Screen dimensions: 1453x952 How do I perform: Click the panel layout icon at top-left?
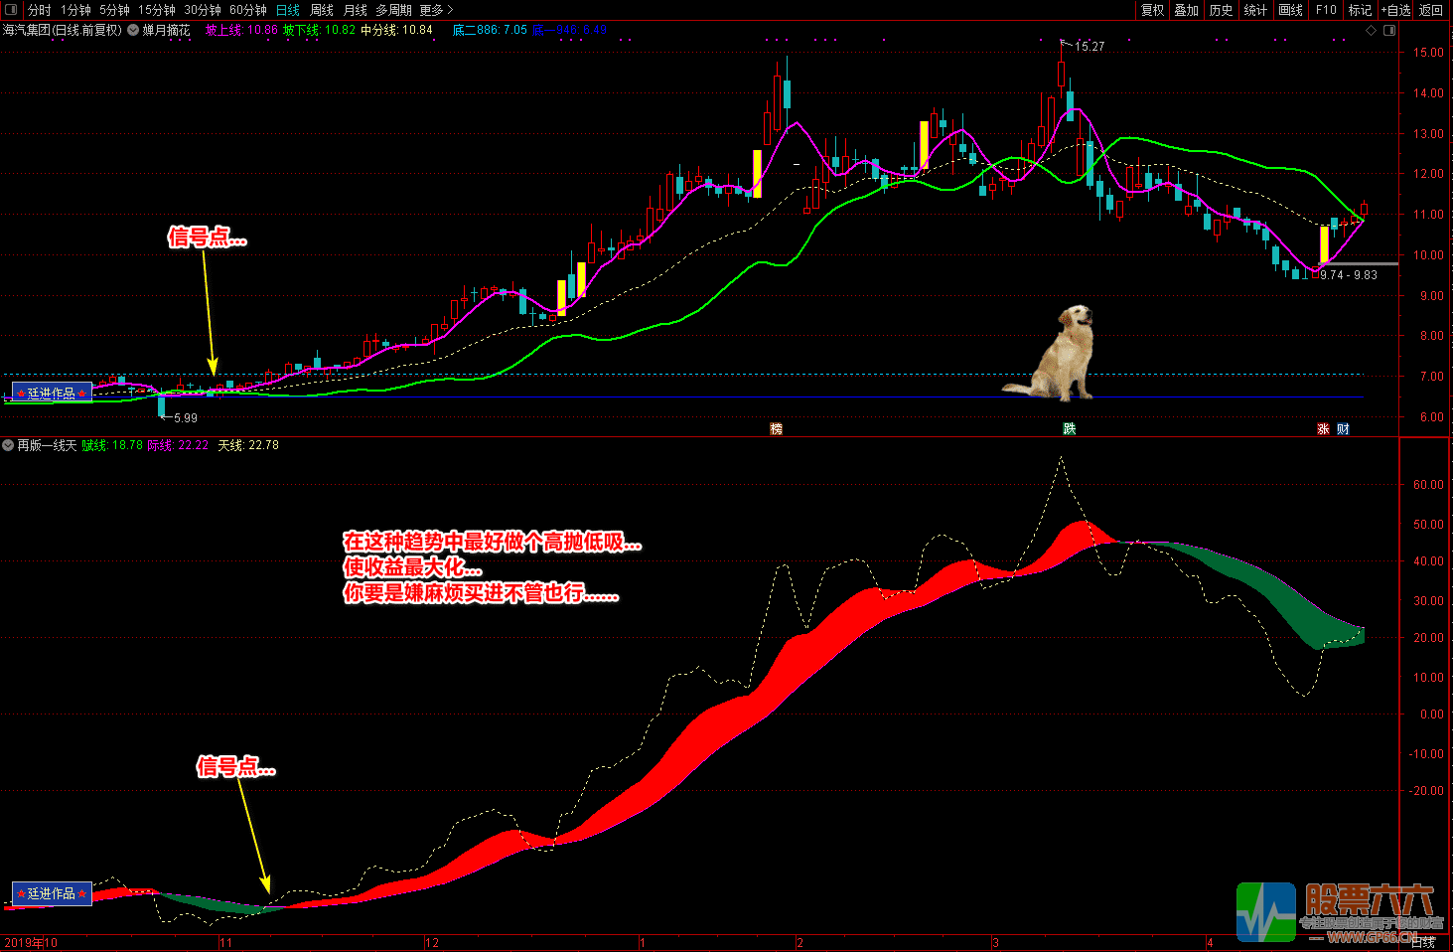click(x=11, y=10)
